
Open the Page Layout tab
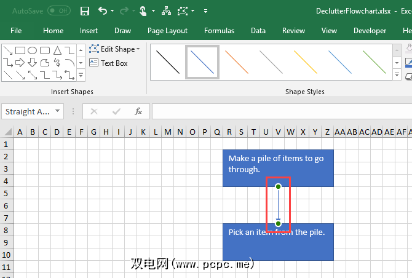click(x=167, y=31)
